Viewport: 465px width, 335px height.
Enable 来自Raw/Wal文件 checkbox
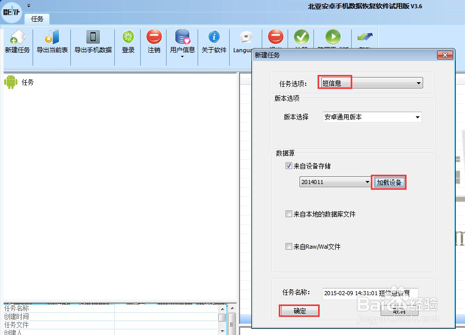click(x=289, y=247)
